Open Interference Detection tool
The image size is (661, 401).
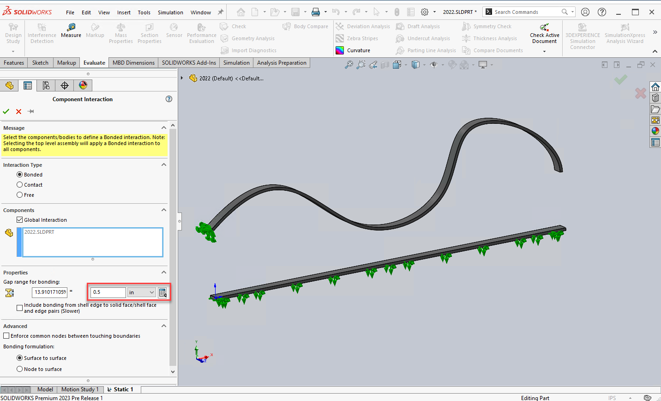click(42, 32)
